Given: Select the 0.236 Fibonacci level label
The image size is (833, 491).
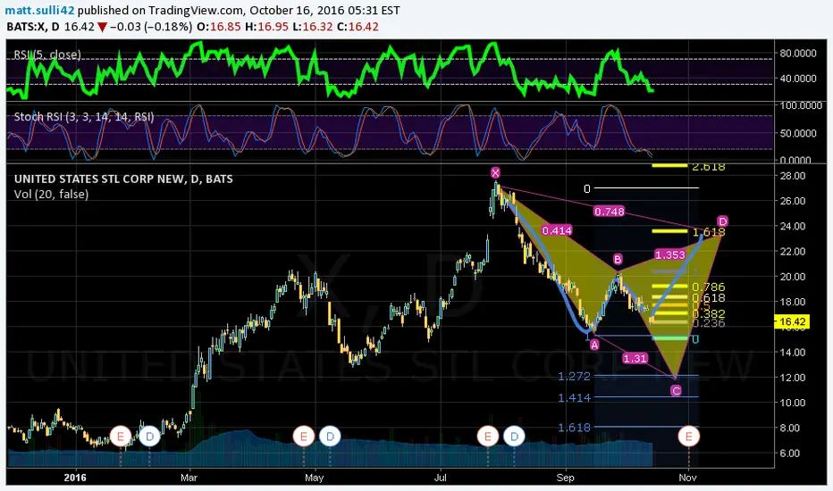Looking at the screenshot, I should [708, 323].
